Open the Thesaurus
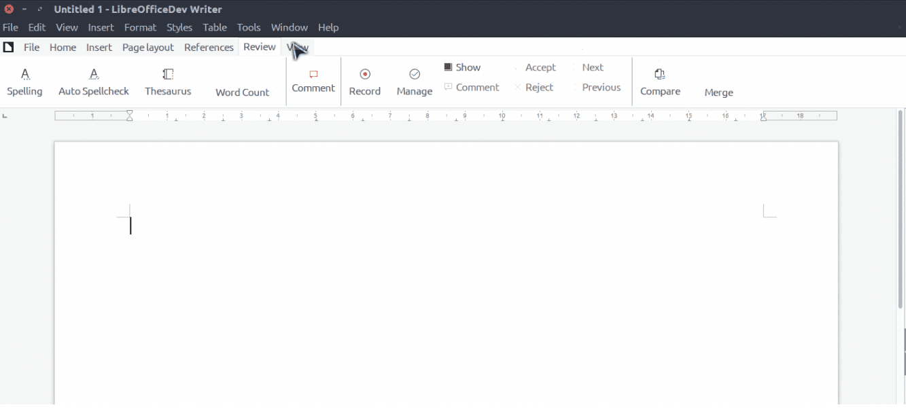The height and width of the screenshot is (418, 906). (x=168, y=82)
